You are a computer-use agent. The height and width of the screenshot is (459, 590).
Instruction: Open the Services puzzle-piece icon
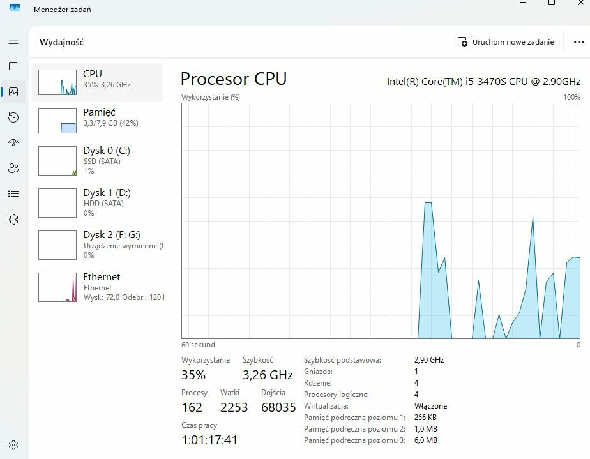[x=13, y=220]
